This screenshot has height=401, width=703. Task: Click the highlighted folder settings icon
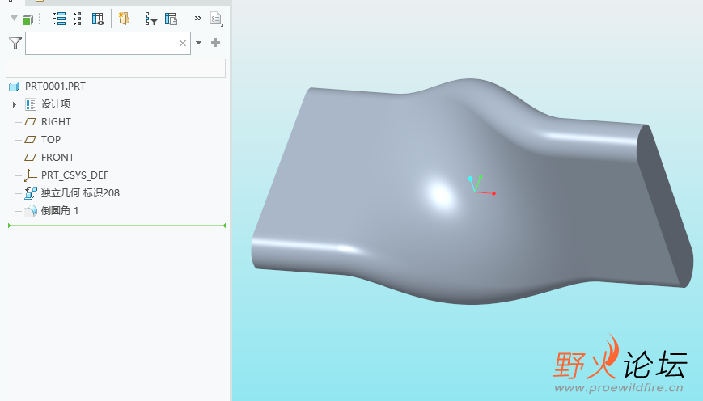pyautogui.click(x=125, y=19)
